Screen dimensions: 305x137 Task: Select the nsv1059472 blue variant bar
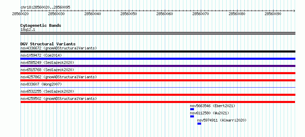pos(158,59)
